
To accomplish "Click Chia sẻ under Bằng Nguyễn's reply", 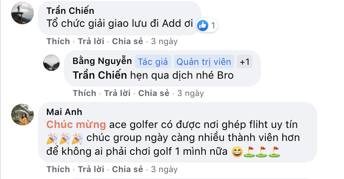I will [154, 93].
